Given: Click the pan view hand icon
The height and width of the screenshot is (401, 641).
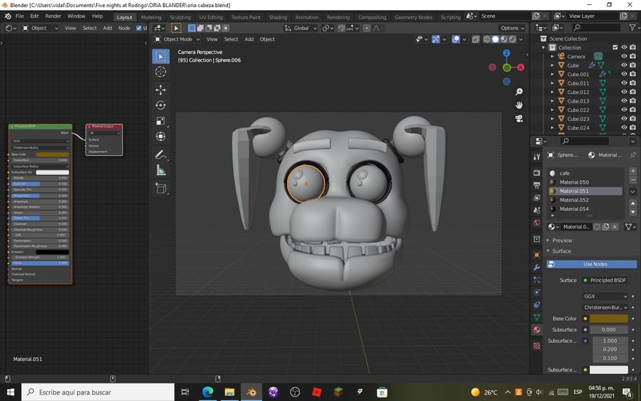Looking at the screenshot, I should [x=519, y=105].
